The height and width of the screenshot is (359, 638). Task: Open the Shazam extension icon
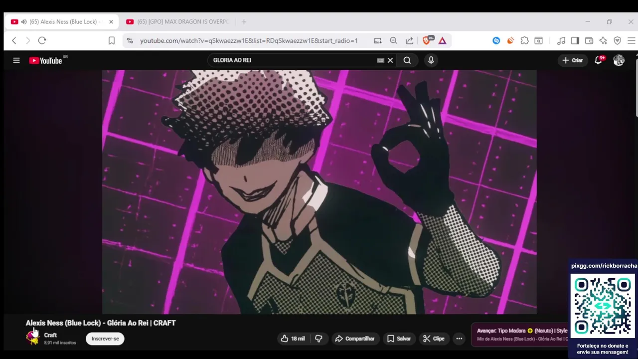[x=496, y=41]
